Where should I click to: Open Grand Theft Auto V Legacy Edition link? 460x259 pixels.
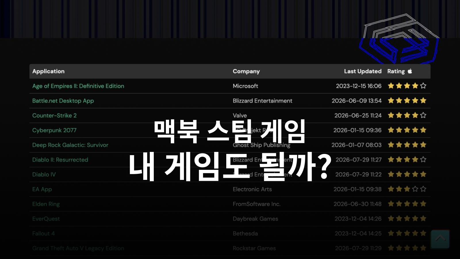tap(78, 248)
